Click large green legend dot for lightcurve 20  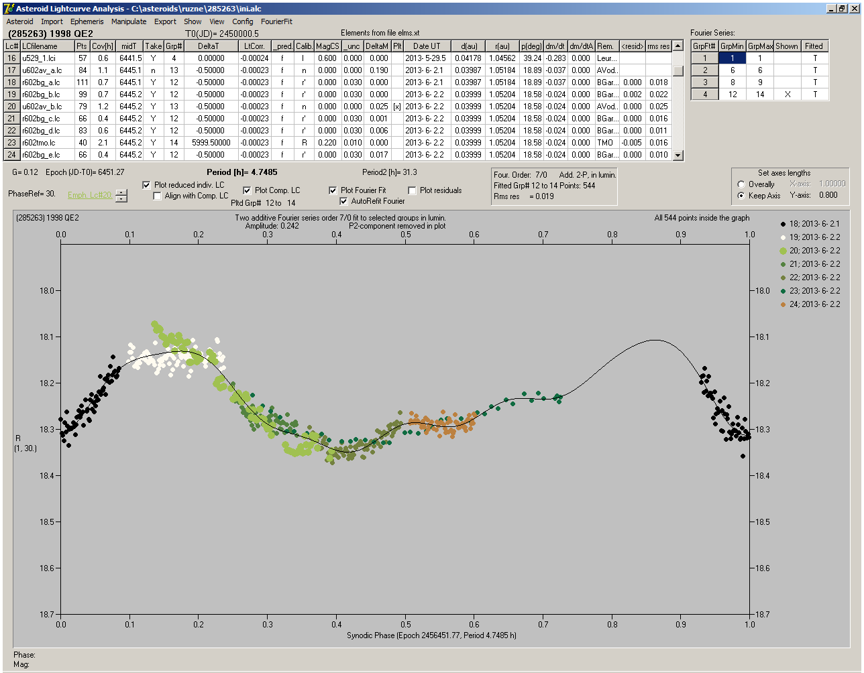point(783,251)
